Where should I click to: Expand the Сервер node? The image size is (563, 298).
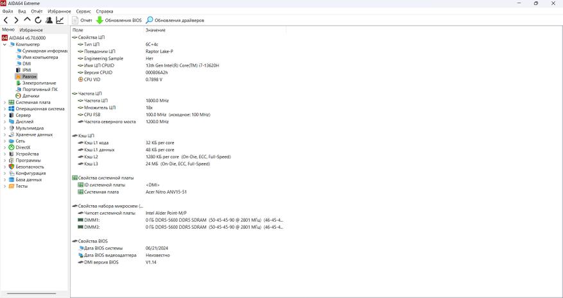point(4,115)
